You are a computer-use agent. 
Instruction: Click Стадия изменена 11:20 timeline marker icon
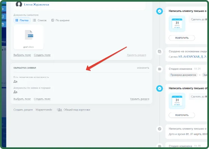160,146
